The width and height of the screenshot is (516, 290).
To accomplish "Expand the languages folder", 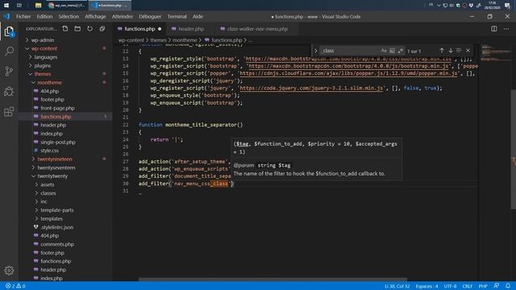I will tap(46, 57).
